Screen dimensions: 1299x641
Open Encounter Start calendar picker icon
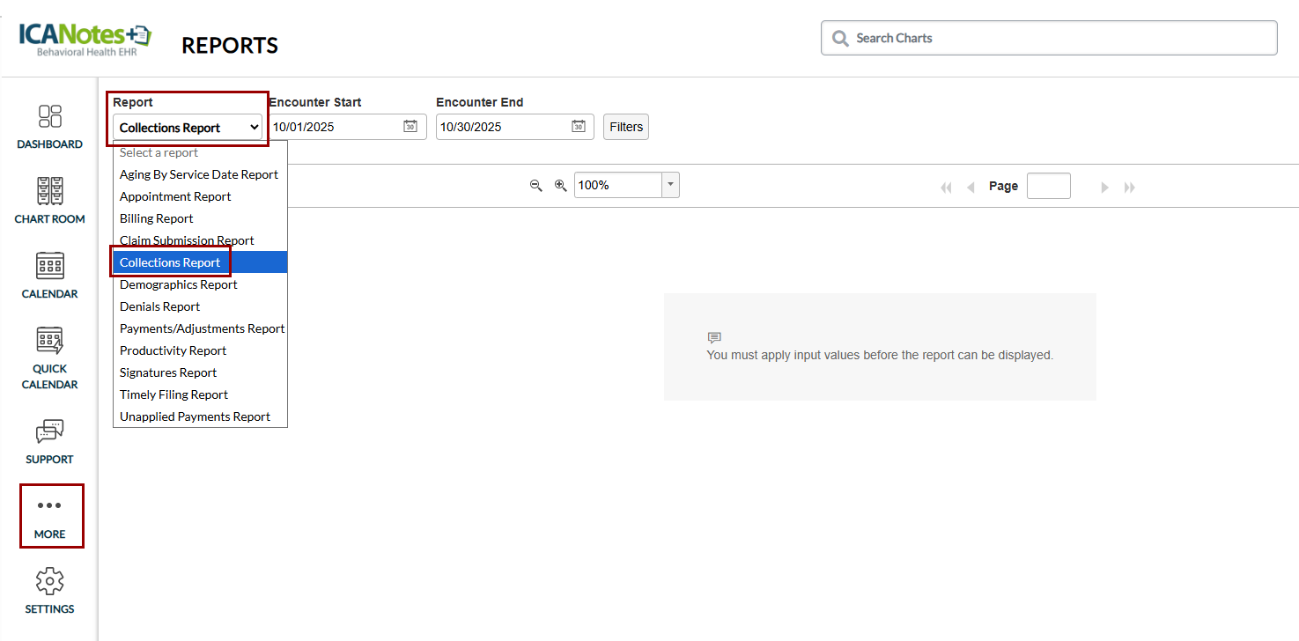point(410,127)
